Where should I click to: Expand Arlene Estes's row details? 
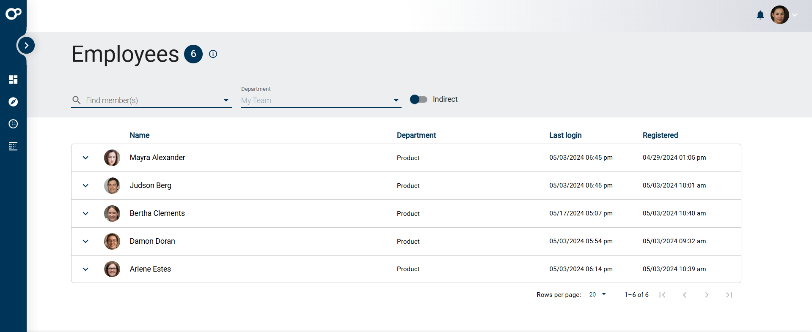click(x=85, y=269)
